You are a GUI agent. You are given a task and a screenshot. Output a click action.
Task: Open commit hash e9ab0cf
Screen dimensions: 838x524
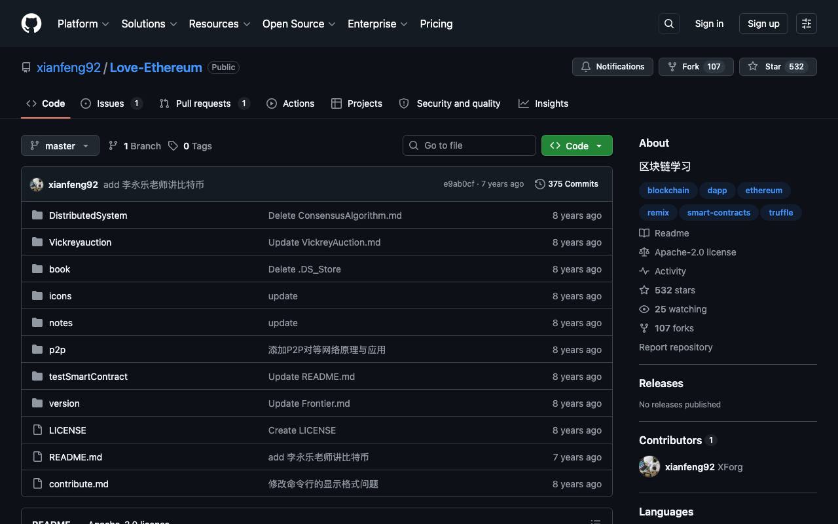(459, 184)
